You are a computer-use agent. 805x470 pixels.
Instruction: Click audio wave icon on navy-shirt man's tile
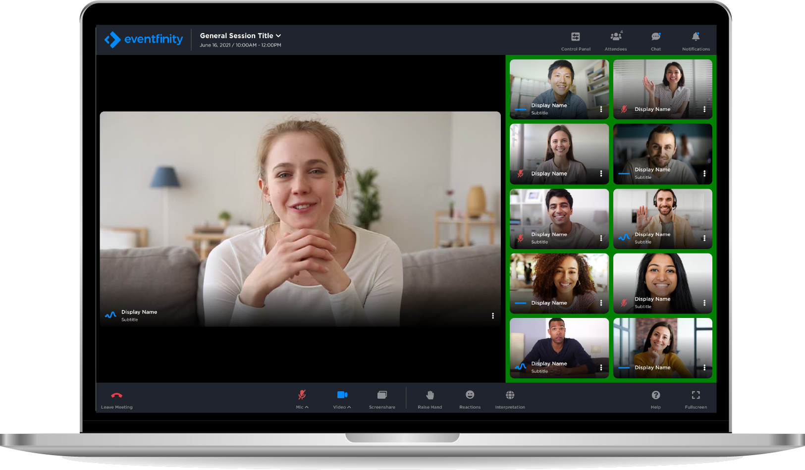tap(521, 367)
